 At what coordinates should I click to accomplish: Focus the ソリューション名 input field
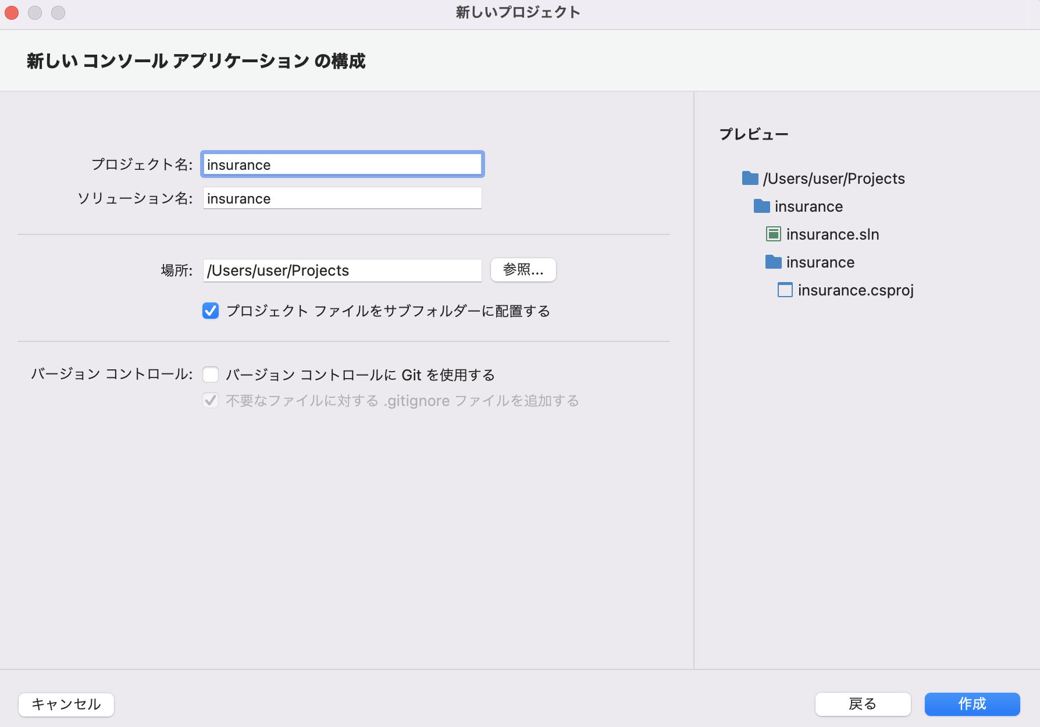pos(343,198)
